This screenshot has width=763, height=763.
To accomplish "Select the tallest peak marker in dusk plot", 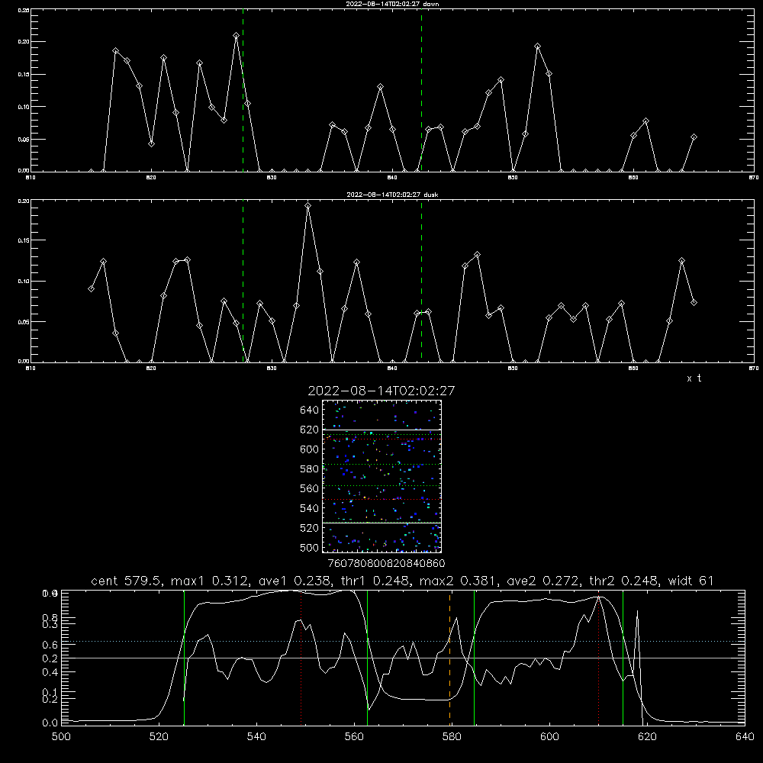I will [308, 206].
